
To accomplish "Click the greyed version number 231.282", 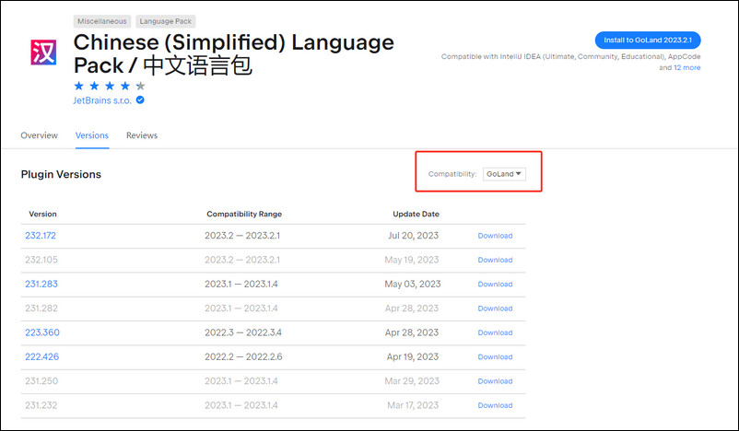I will point(41,309).
